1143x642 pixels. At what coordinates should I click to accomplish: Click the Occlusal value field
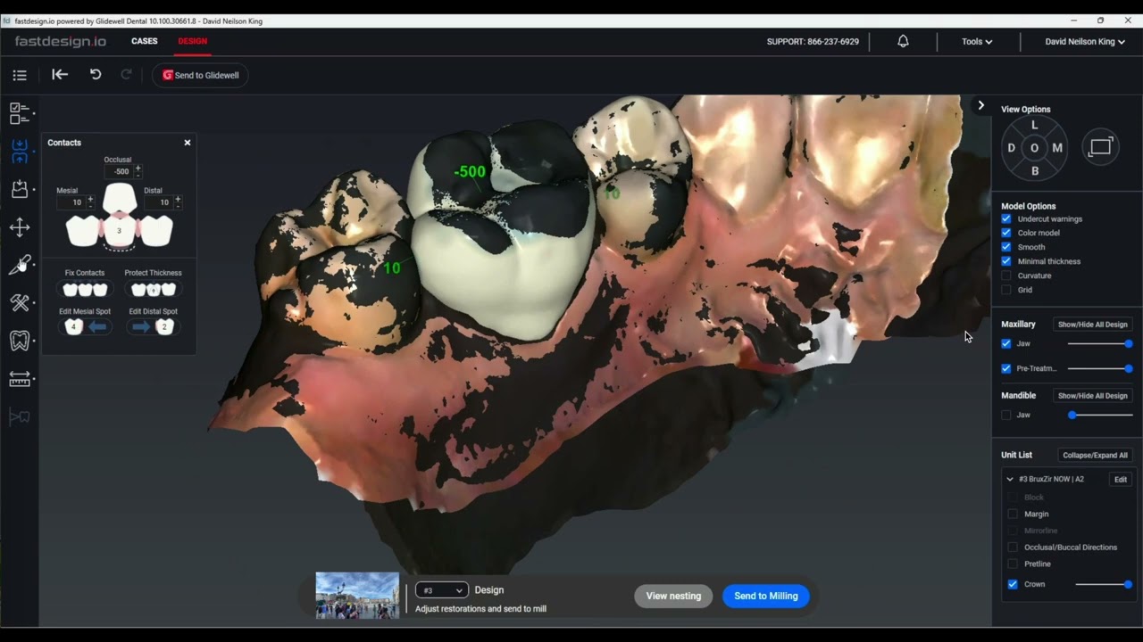point(119,171)
